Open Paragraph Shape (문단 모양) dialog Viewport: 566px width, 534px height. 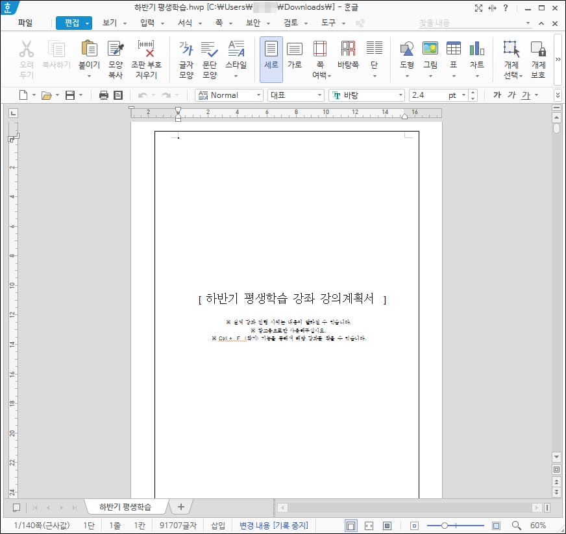click(x=210, y=60)
